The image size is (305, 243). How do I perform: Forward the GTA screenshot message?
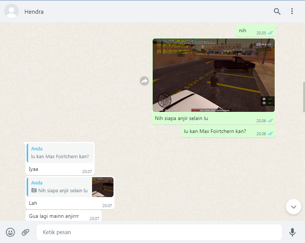tap(144, 81)
